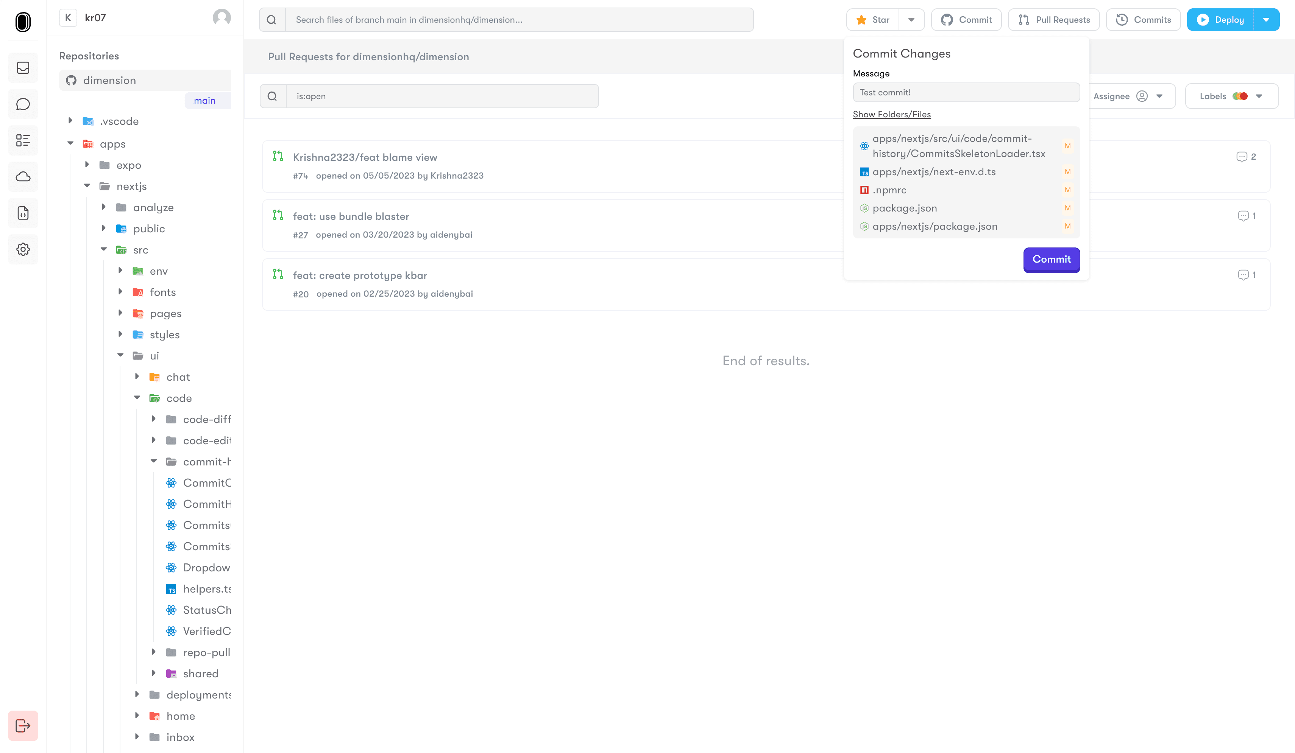Collapse the ui folder
Screen dimensions: 1295x753
click(x=120, y=355)
